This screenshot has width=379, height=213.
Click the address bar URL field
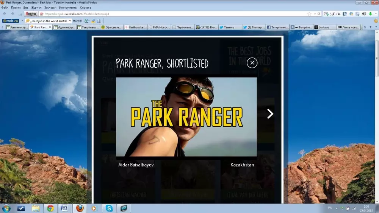171,14
